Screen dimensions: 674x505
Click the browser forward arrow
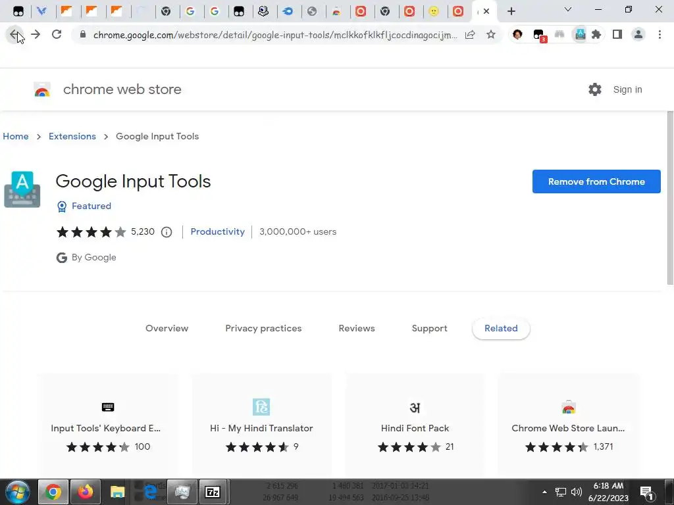pos(36,34)
